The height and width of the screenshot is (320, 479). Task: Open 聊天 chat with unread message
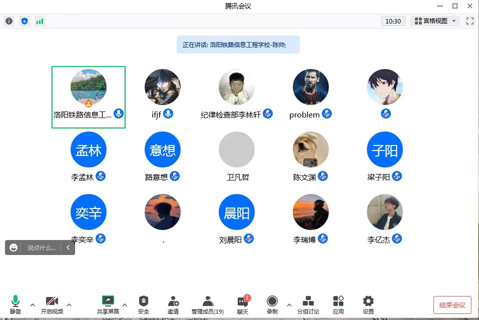coord(243,304)
